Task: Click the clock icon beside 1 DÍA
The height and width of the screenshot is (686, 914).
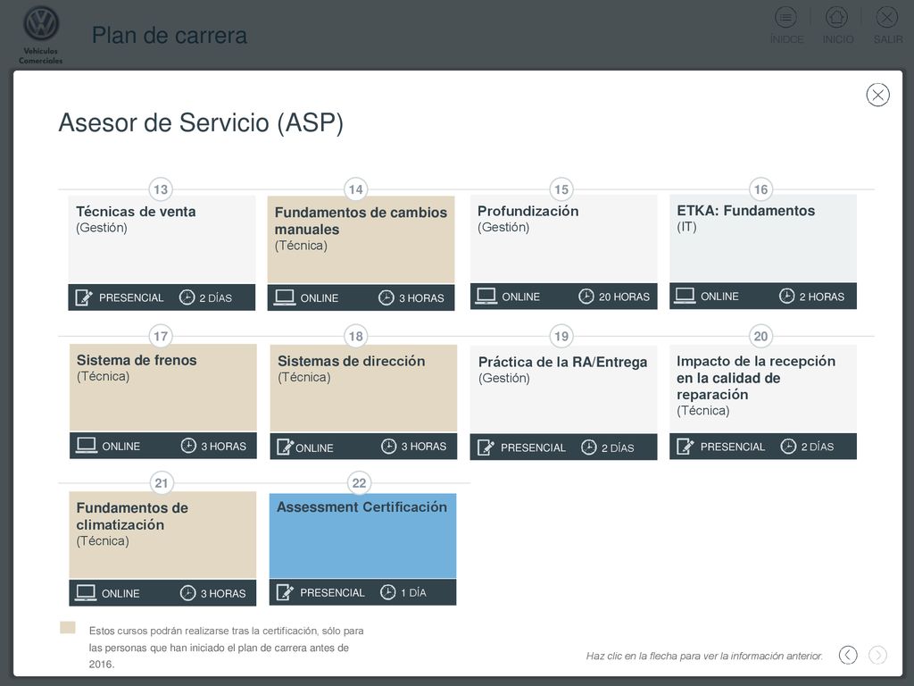Action: pyautogui.click(x=387, y=592)
